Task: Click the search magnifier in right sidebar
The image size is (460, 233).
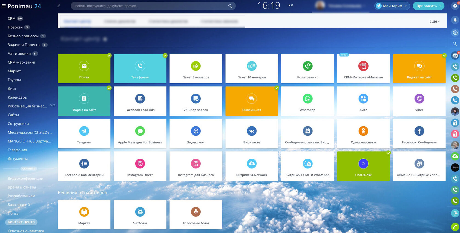Action: point(455,44)
